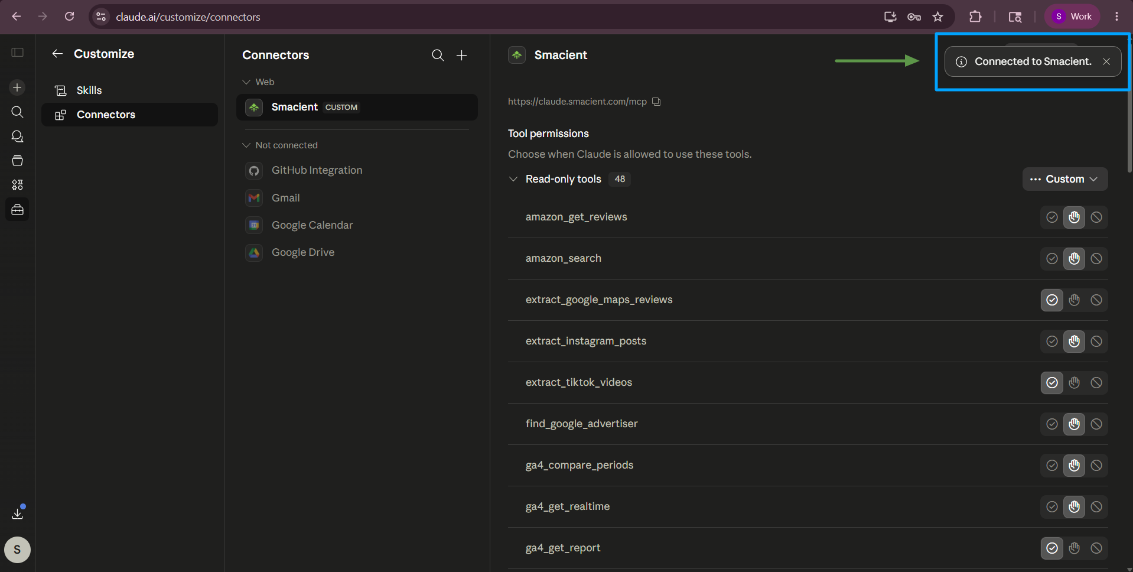Open the browser extensions menu
This screenshot has height=572, width=1133.
click(x=975, y=17)
